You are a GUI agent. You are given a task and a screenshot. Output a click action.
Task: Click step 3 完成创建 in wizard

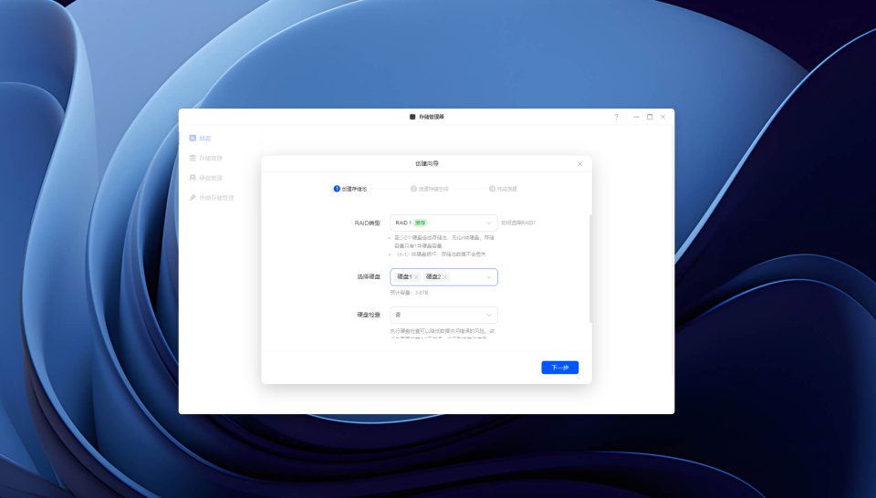504,189
